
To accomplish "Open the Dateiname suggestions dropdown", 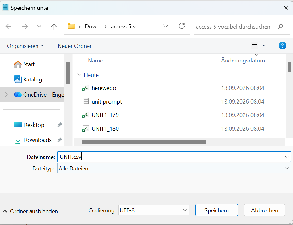I will click(x=287, y=157).
